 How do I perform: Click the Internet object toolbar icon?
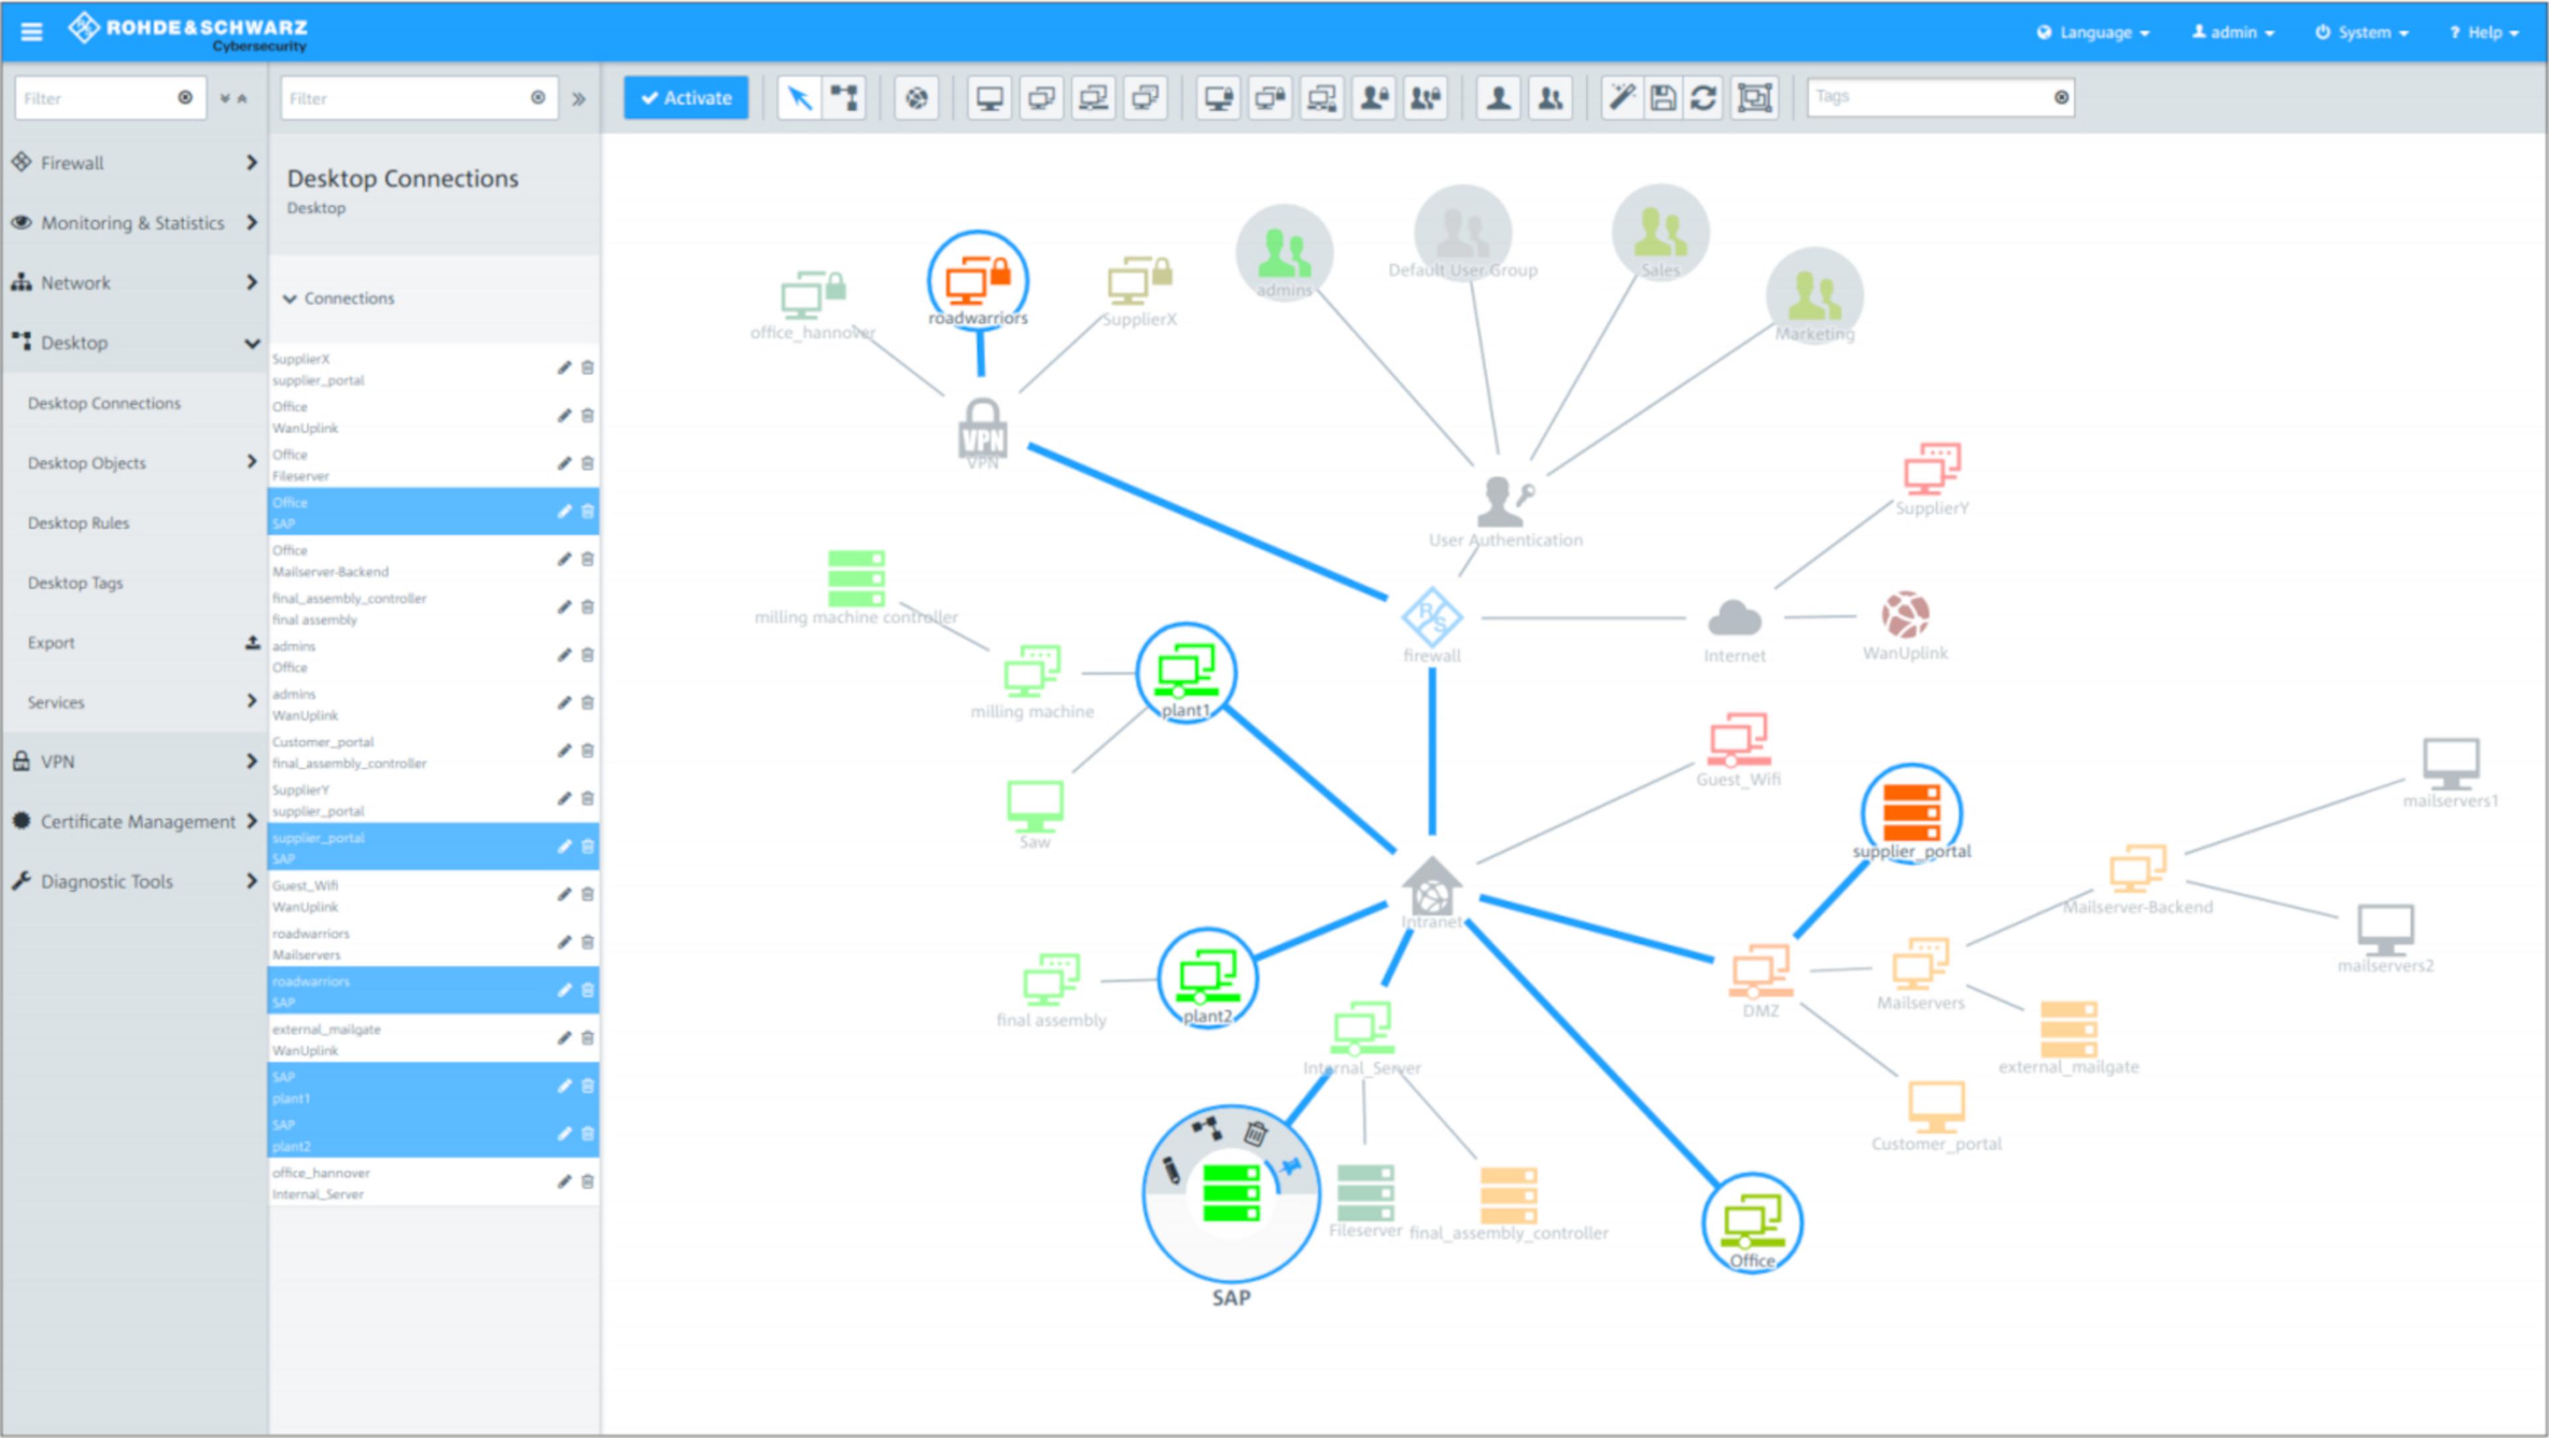point(916,98)
